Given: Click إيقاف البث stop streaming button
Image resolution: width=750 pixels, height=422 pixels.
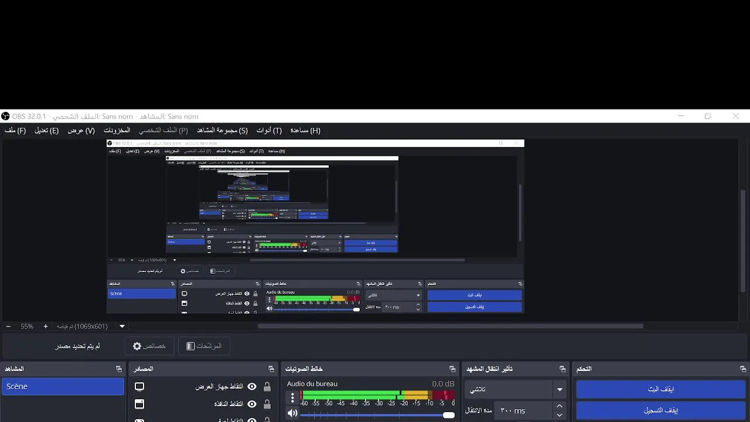Looking at the screenshot, I should coord(660,389).
